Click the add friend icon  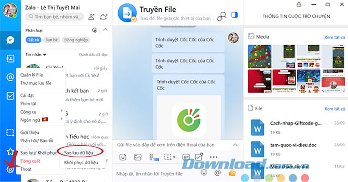click(x=92, y=17)
